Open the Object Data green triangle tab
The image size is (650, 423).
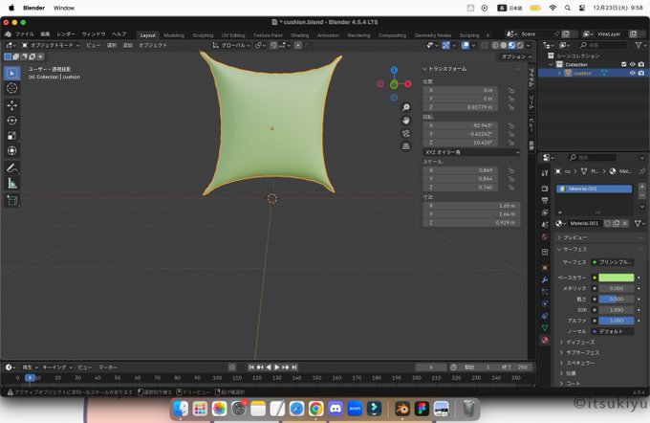pyautogui.click(x=545, y=328)
